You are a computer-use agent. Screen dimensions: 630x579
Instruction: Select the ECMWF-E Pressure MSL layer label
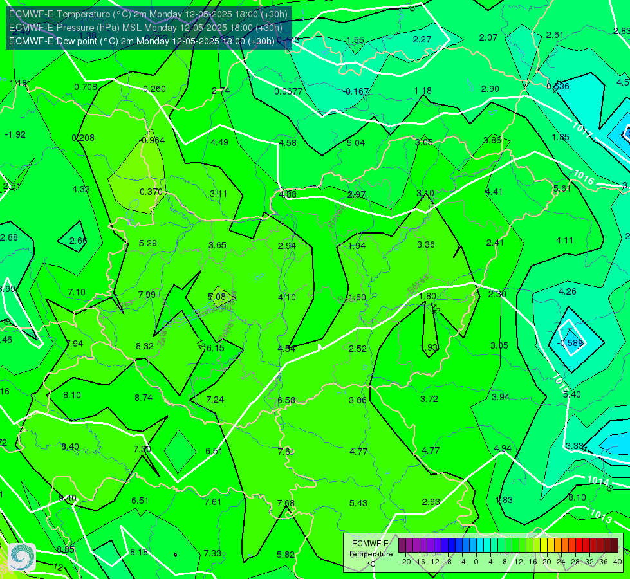145,28
